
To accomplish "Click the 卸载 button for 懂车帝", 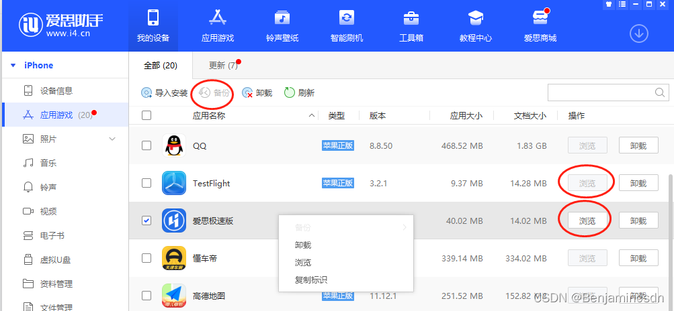I will [638, 258].
